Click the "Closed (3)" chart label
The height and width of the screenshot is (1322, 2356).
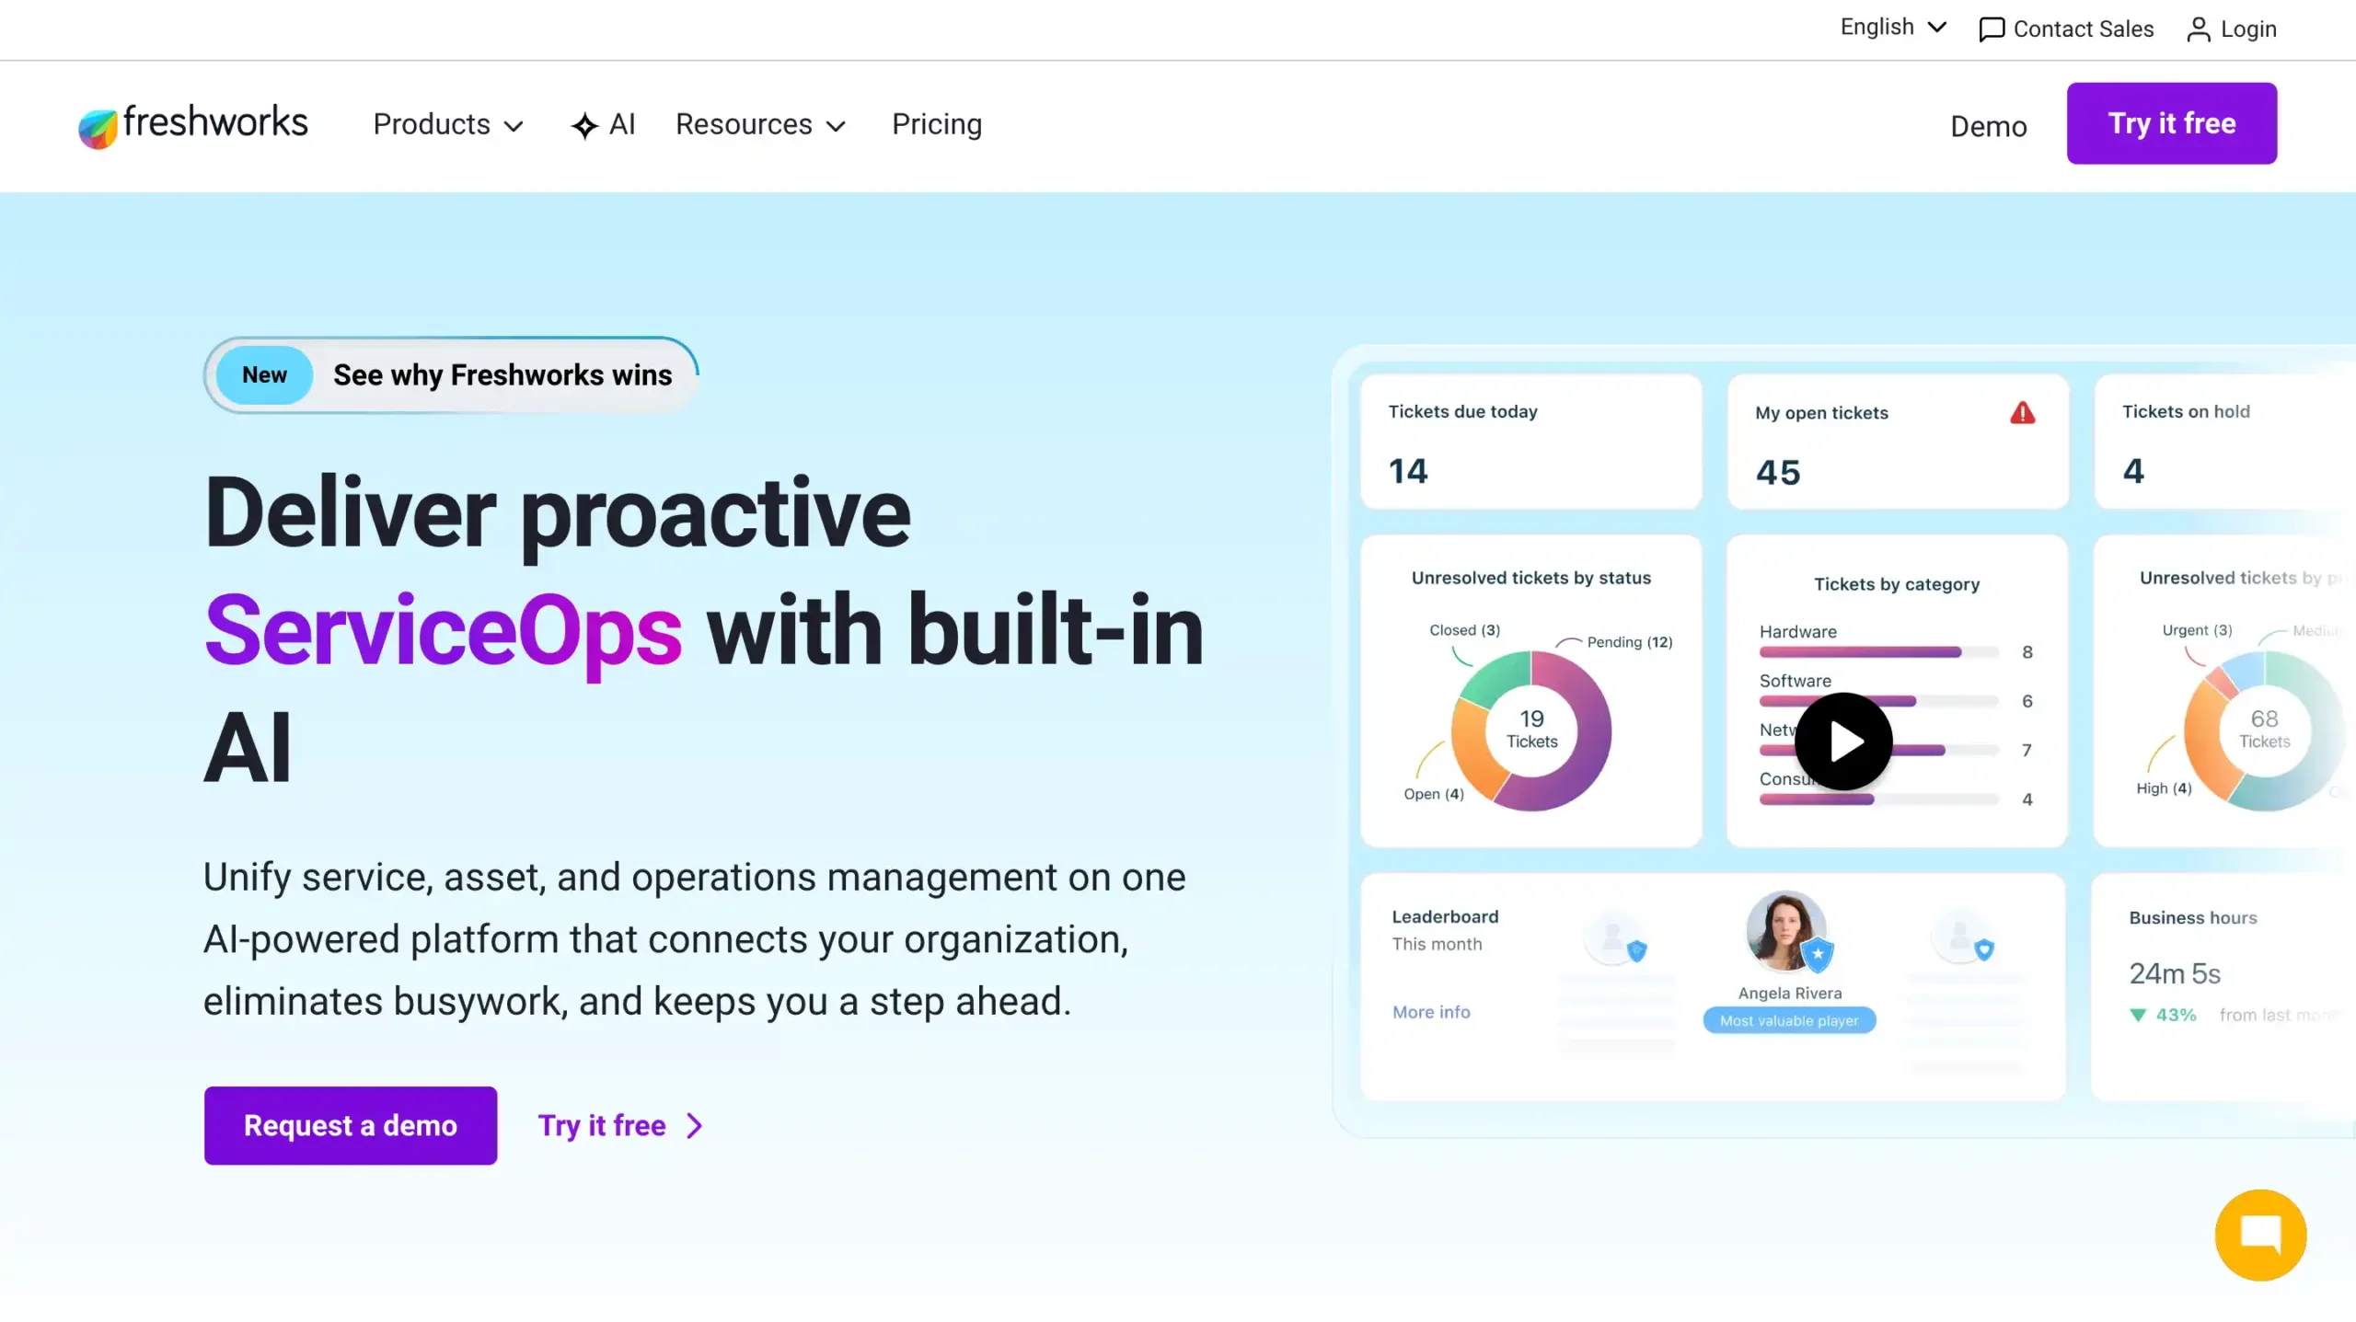[1464, 630]
